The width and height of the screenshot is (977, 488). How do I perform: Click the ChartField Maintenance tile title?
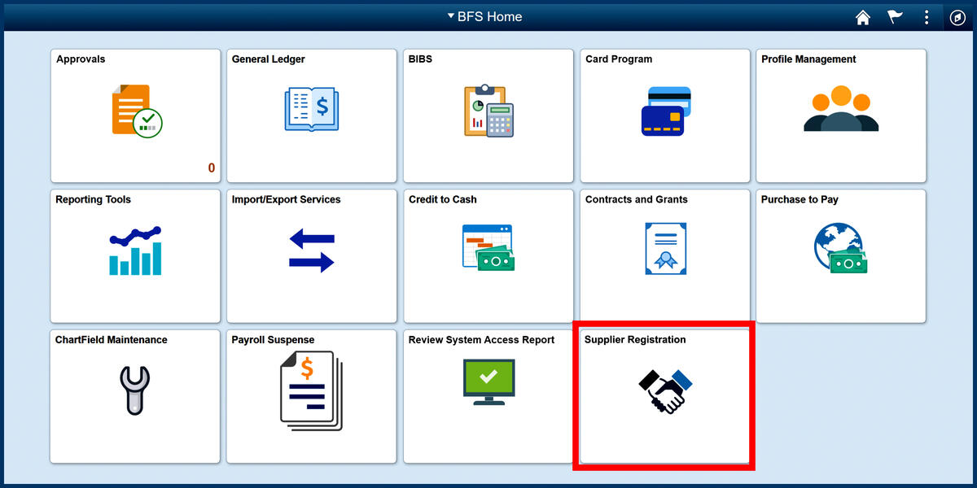pos(112,340)
